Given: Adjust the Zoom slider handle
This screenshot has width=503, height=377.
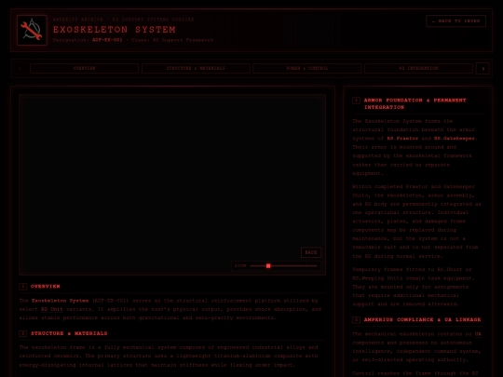Looking at the screenshot, I should coord(268,265).
